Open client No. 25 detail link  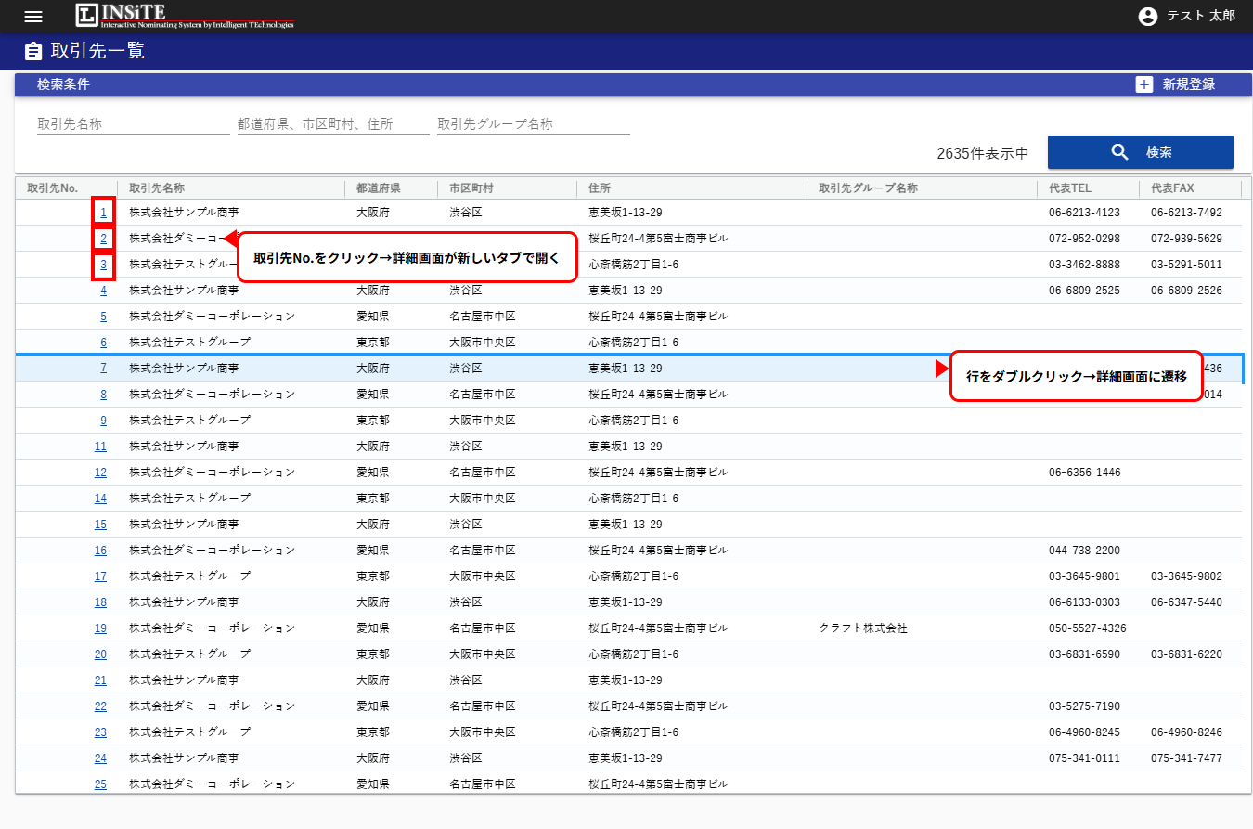tap(101, 784)
